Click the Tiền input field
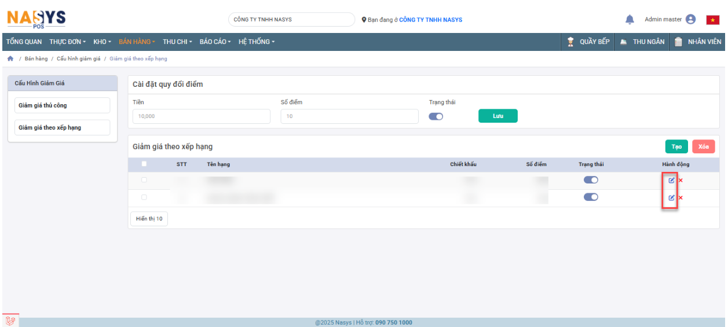This screenshot has width=728, height=327. tap(201, 116)
